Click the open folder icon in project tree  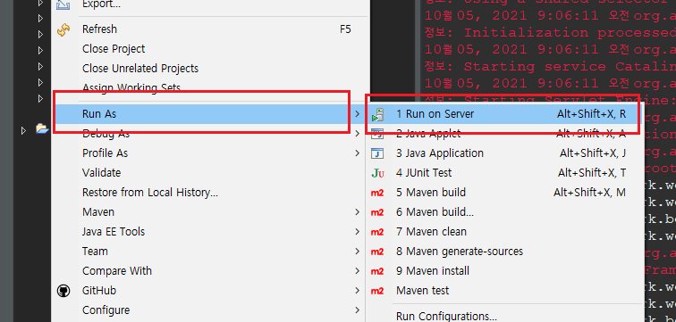[x=42, y=128]
